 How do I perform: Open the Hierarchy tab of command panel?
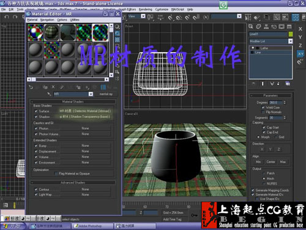266,26
